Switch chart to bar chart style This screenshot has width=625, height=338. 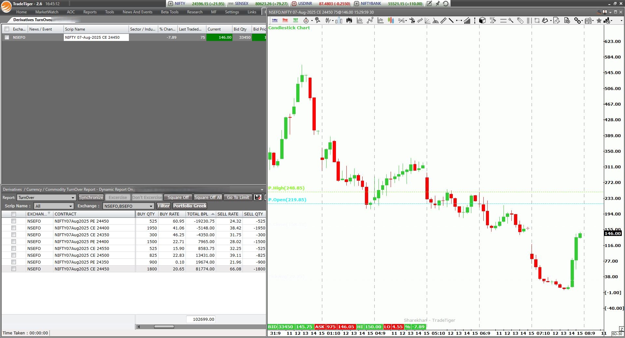[339, 20]
